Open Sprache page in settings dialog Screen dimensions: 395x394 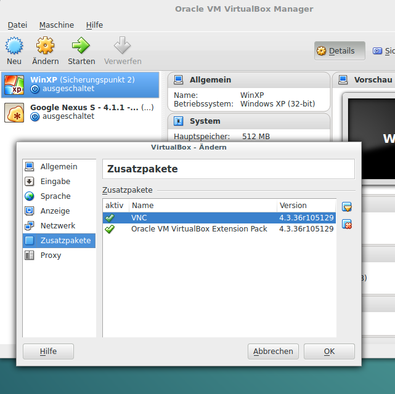[x=59, y=196]
